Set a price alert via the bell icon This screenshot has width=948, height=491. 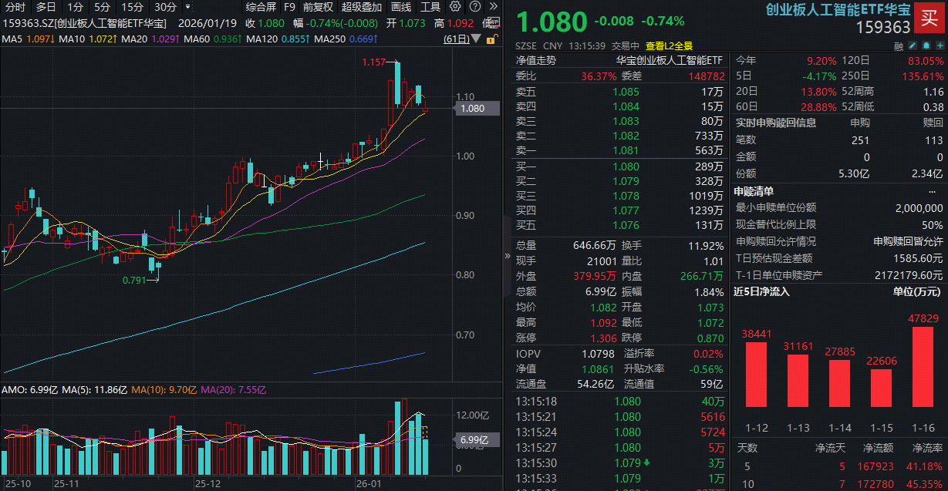926,45
